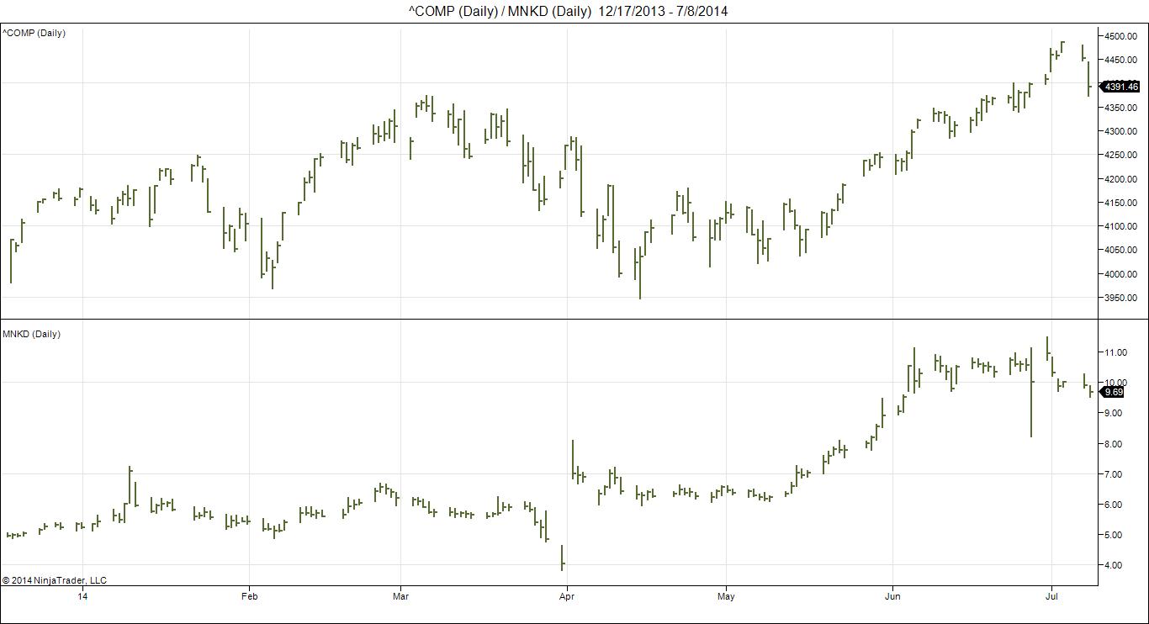This screenshot has width=1149, height=624.
Task: Select the 4050.00 axis value
Action: (x=1121, y=250)
